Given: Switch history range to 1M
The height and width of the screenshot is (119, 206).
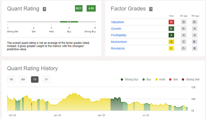Looking at the screenshot, I should 11,80.
